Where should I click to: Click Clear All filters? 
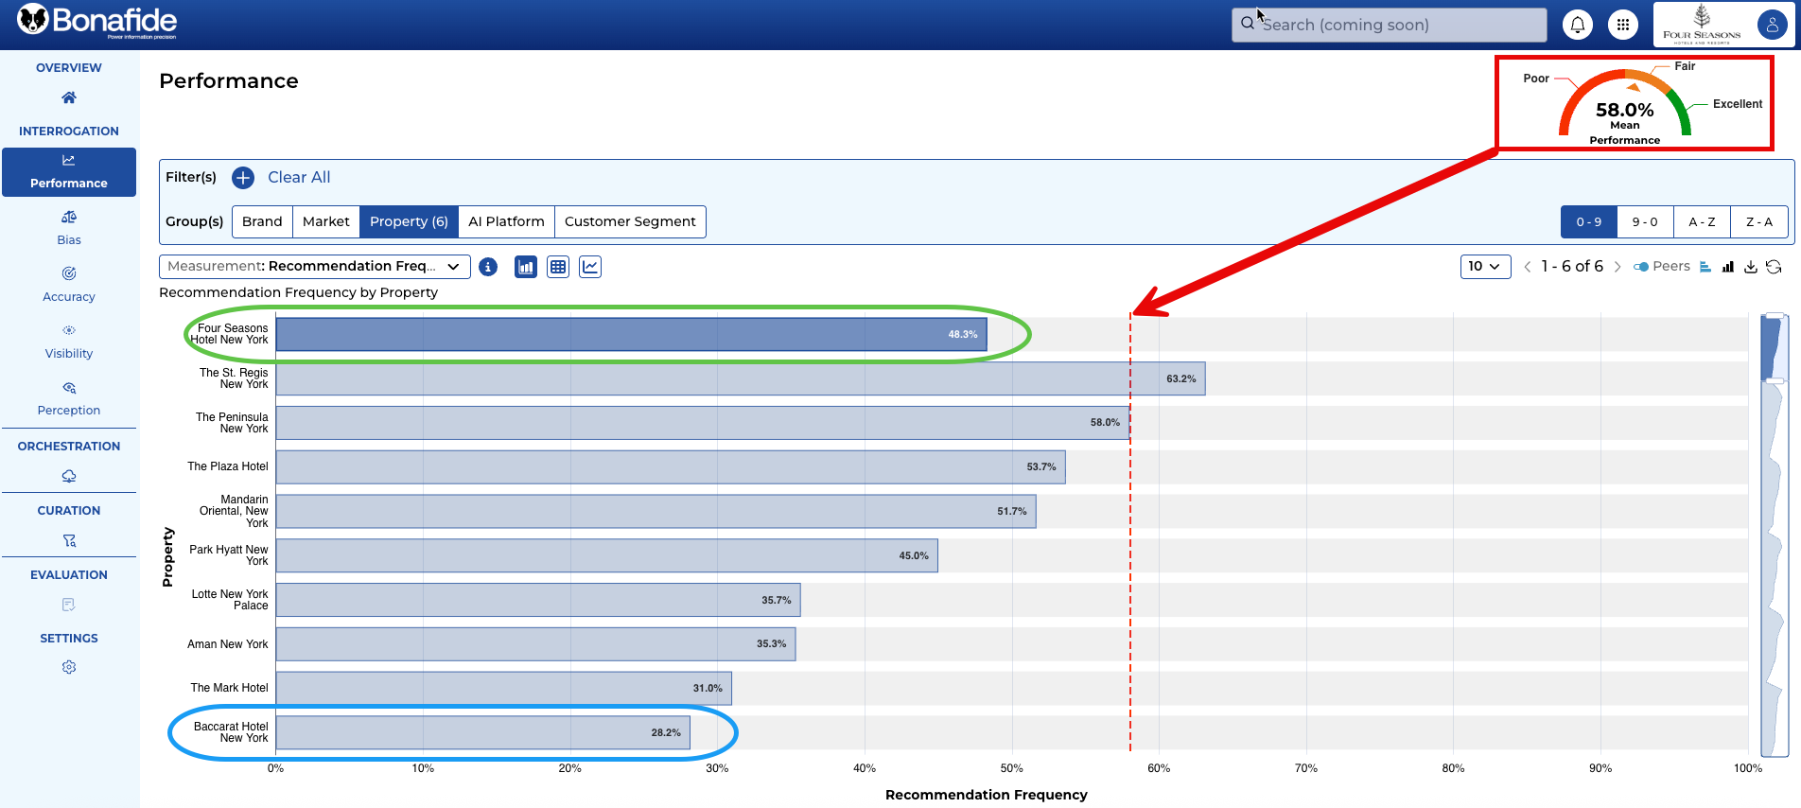tap(299, 178)
